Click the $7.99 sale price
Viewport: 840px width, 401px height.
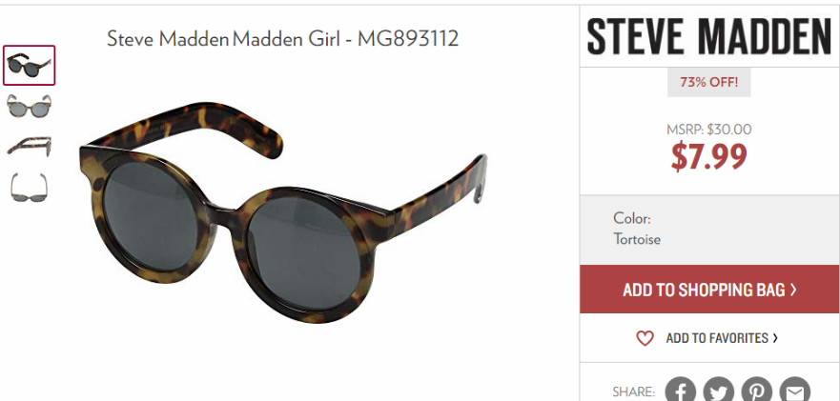click(x=708, y=156)
